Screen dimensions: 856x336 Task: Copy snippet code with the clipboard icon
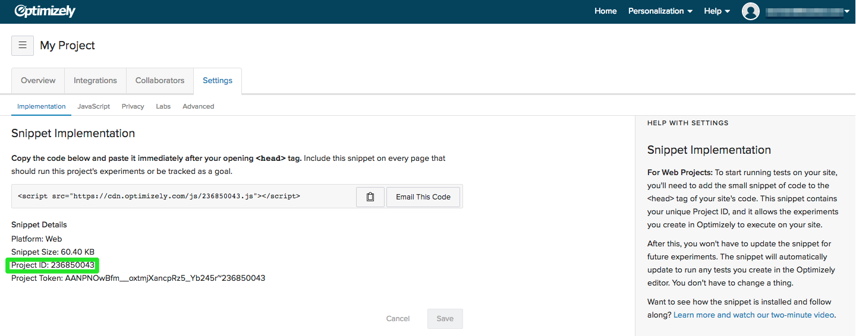click(370, 196)
